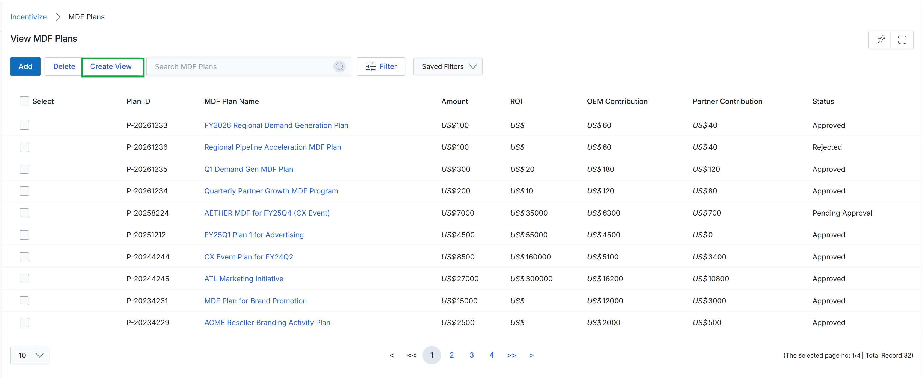The image size is (922, 378).
Task: Open ACME Reseller Branding Activity Plan
Action: (267, 323)
